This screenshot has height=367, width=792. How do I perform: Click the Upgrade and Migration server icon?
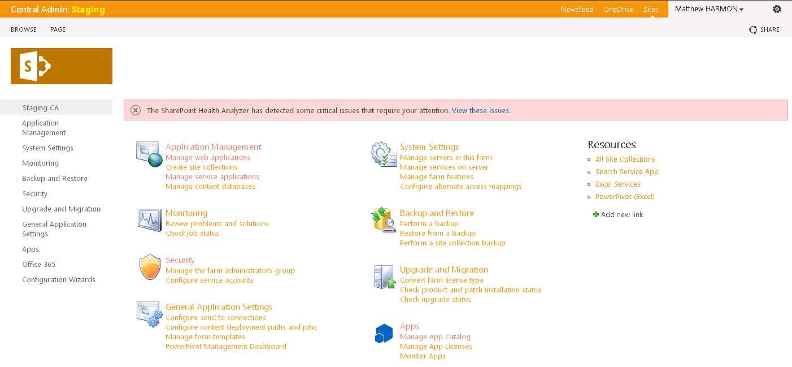[385, 277]
